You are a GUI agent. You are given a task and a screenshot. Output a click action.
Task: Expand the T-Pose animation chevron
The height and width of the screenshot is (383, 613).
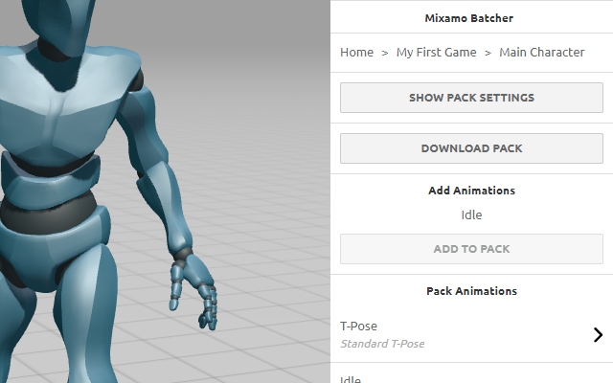click(x=598, y=335)
